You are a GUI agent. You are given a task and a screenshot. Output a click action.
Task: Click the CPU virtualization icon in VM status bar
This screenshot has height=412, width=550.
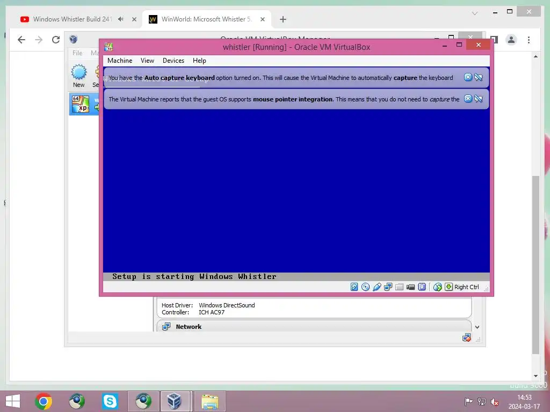click(x=422, y=287)
